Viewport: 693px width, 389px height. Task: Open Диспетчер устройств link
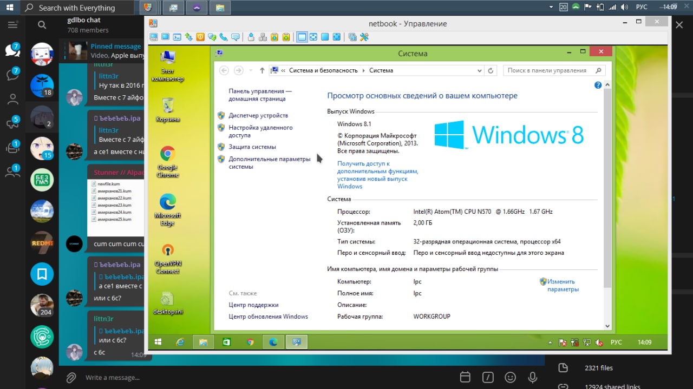[x=258, y=116]
